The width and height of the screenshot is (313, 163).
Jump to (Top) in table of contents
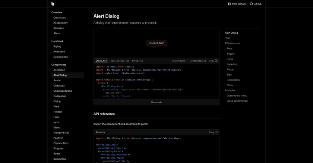(227, 38)
